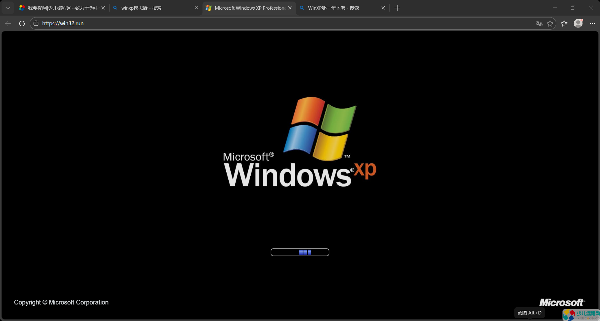The height and width of the screenshot is (321, 600).
Task: Click the Windows XP boot progress bar
Action: point(300,252)
